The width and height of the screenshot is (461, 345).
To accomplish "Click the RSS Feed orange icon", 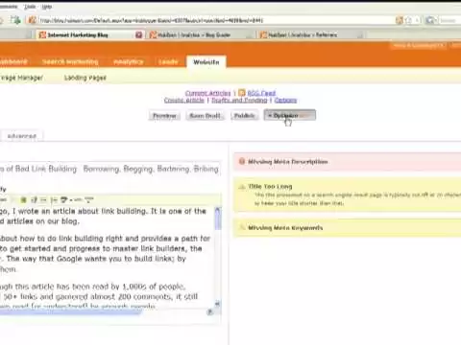I will pyautogui.click(x=242, y=93).
